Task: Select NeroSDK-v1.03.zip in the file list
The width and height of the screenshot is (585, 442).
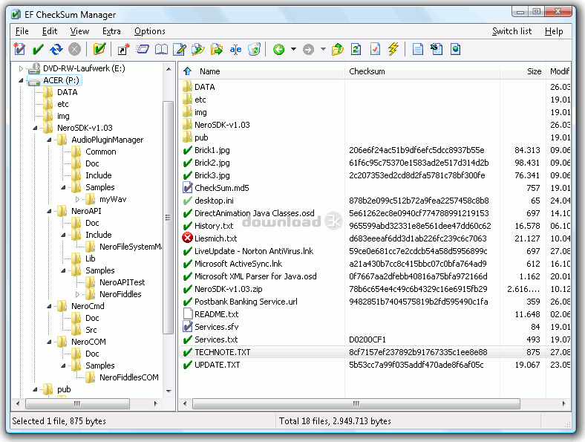Action: coord(229,289)
